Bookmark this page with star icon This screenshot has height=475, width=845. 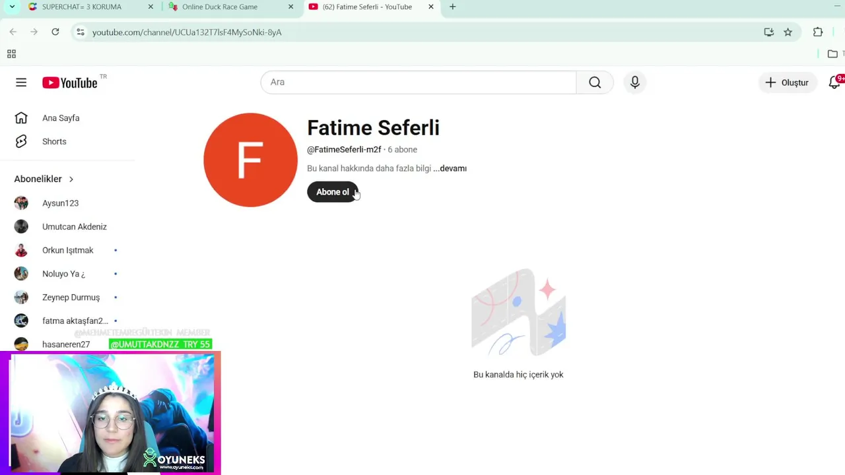[788, 32]
